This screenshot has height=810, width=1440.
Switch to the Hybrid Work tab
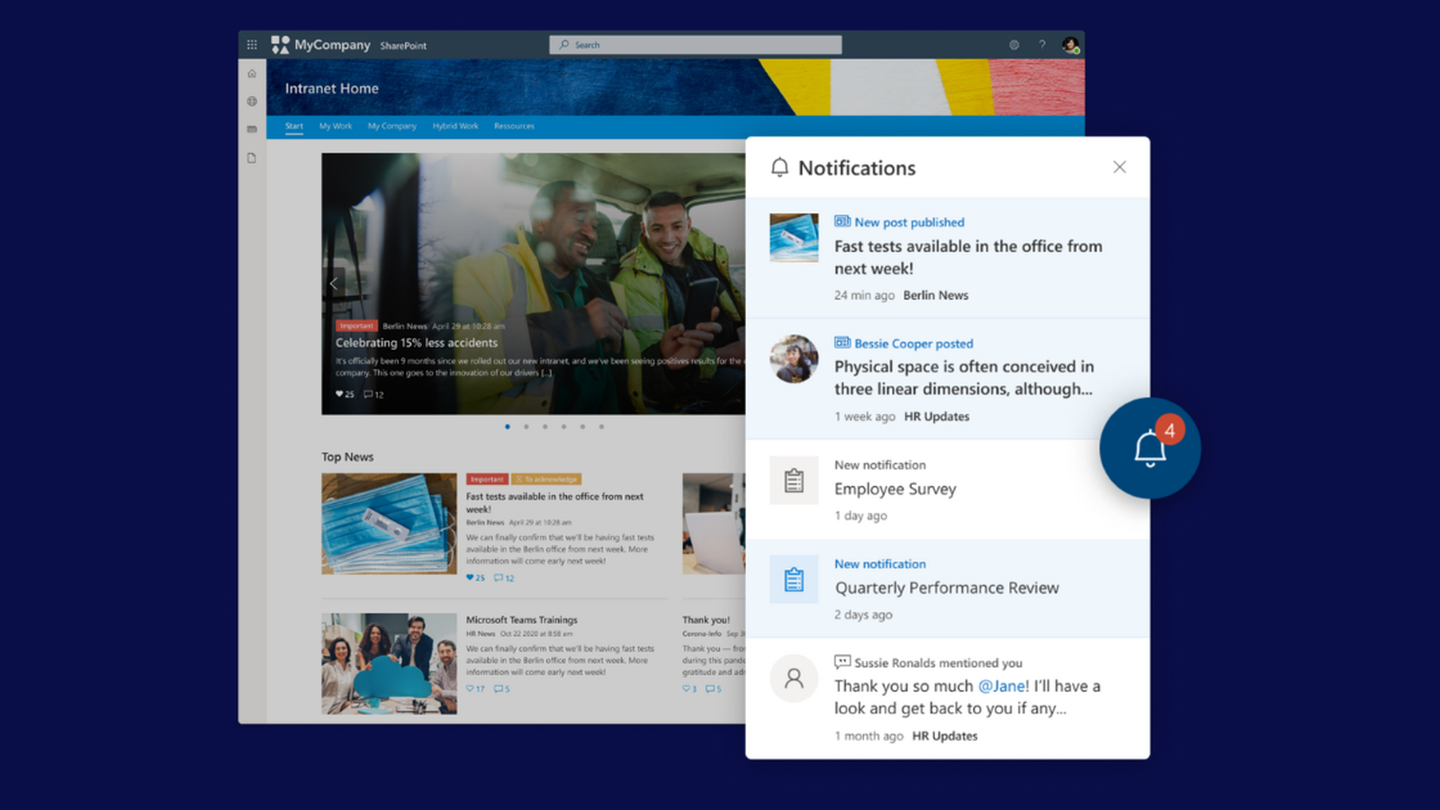(455, 126)
